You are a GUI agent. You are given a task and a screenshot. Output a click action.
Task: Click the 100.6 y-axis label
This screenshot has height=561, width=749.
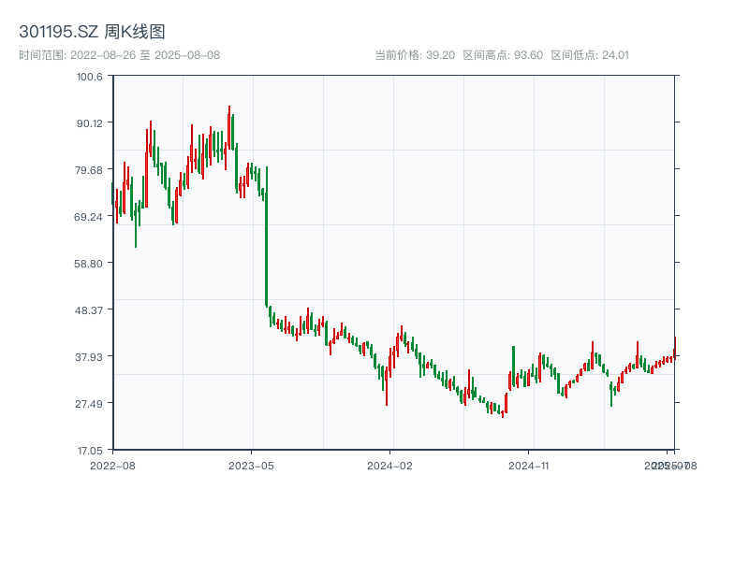tap(90, 76)
